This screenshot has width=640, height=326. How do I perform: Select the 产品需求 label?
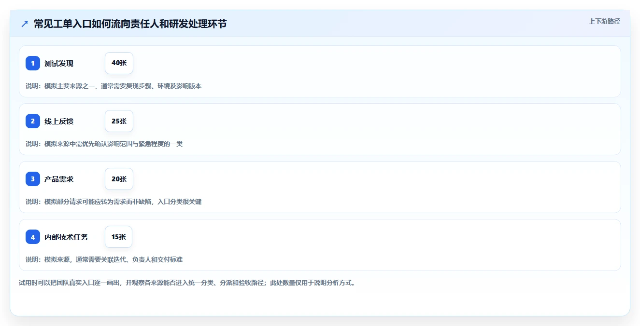[59, 179]
